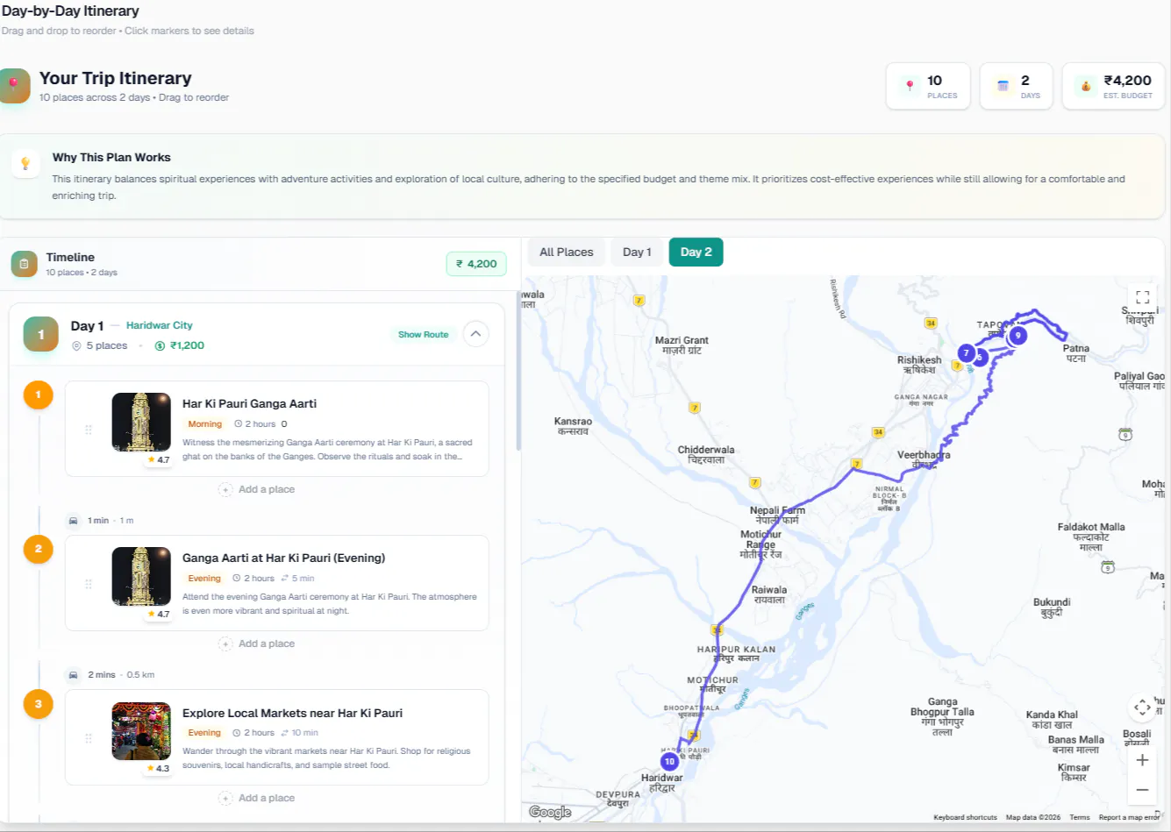Zoom in on the map
The image size is (1171, 832).
1142,760
